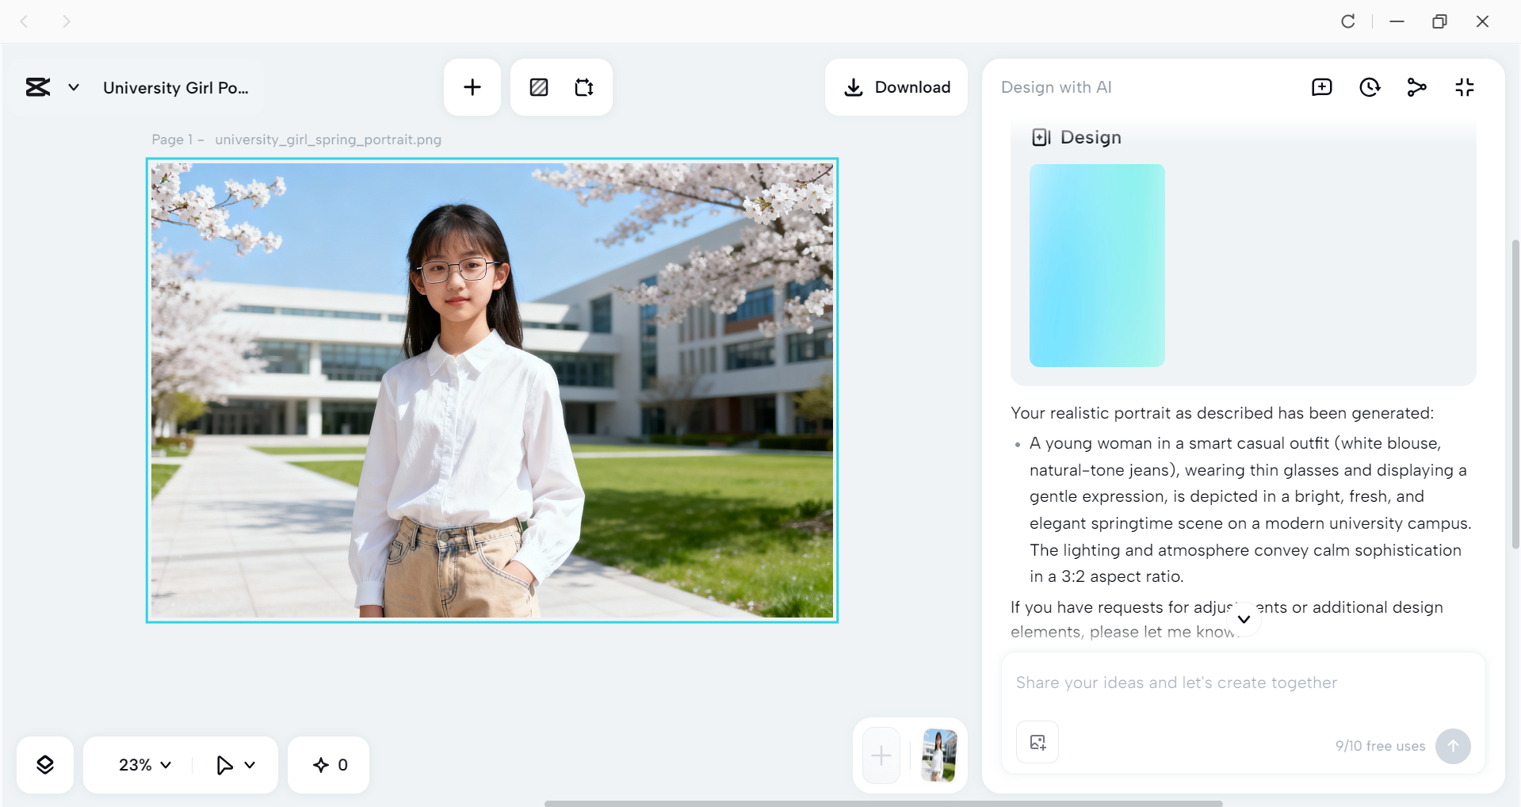Share the design from the AI panel
Screen dimensions: 1521x807
pos(1417,87)
